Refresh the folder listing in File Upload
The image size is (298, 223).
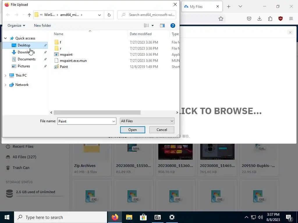click(109, 15)
